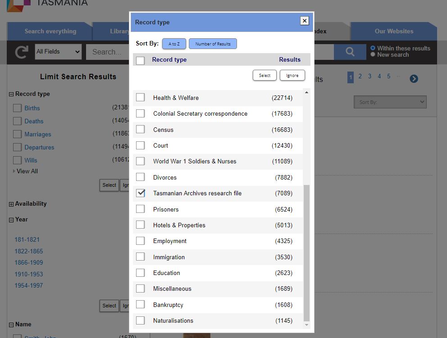447x338 pixels.
Task: Sort record types A to Z
Action: [174, 44]
